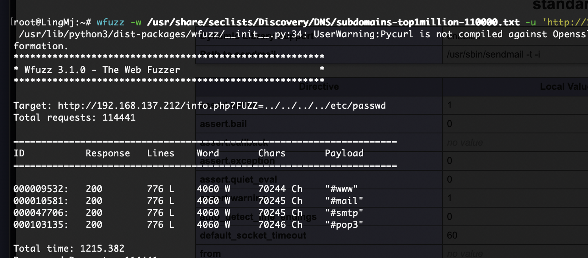
Task: Click the Directive table header
Action: [x=319, y=87]
